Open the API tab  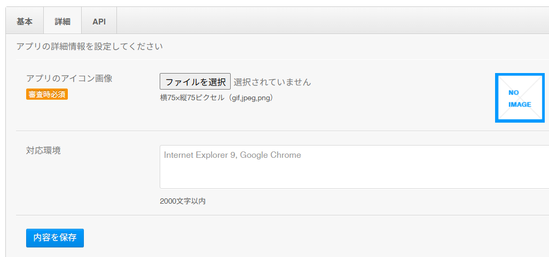coord(99,22)
